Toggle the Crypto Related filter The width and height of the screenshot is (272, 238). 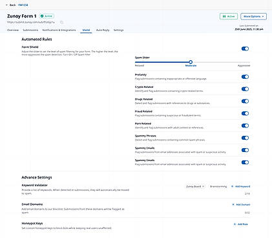click(245, 89)
